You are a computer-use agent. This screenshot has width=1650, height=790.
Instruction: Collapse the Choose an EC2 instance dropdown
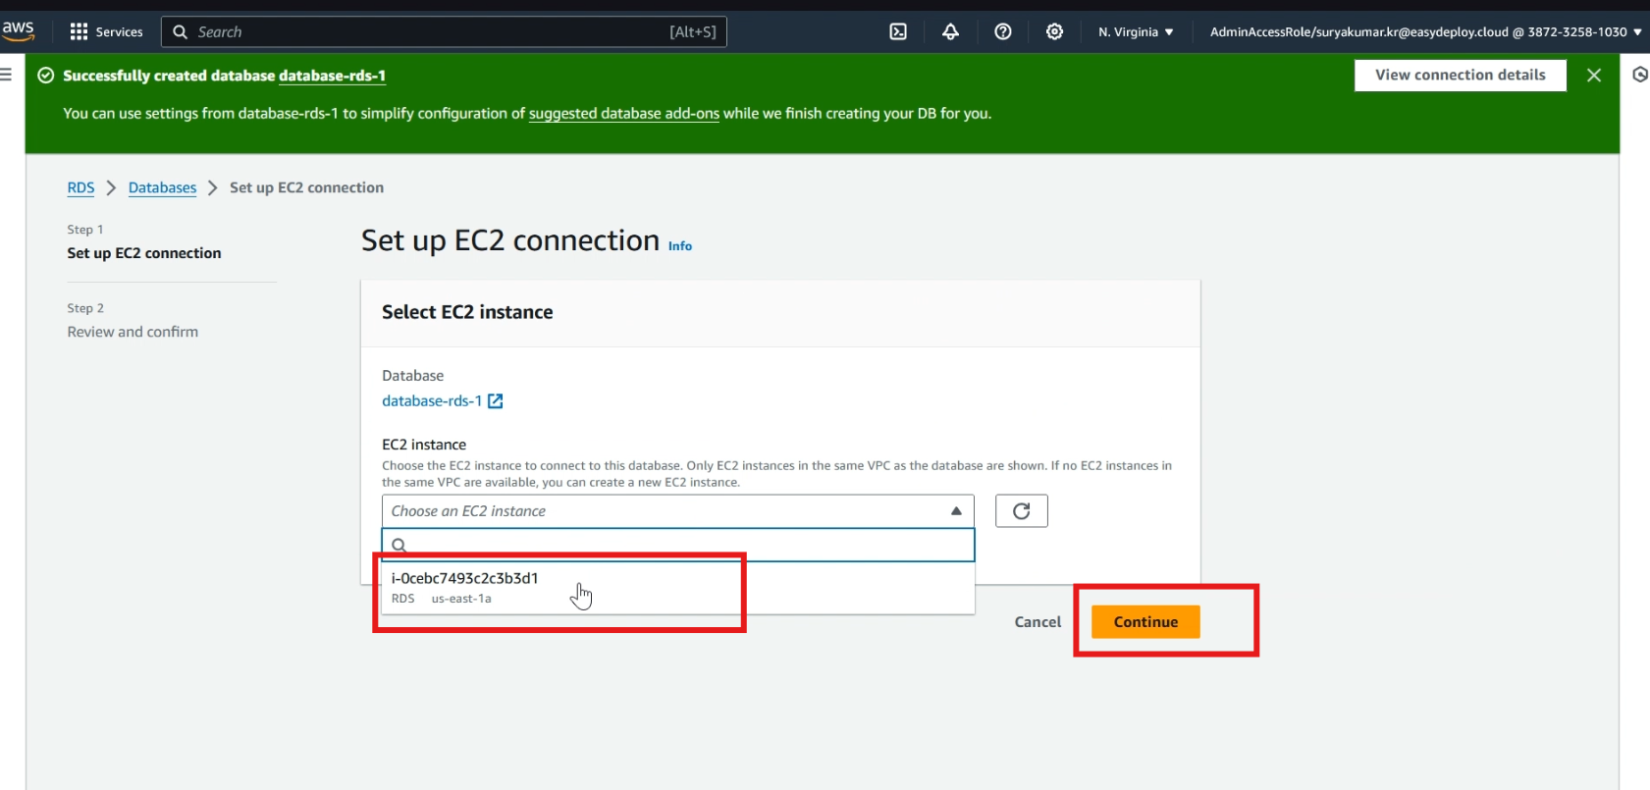[x=677, y=511]
